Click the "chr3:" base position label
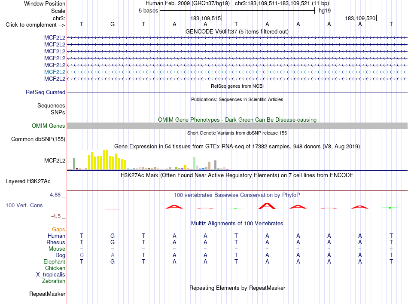The height and width of the screenshot is (304, 408). [59, 18]
